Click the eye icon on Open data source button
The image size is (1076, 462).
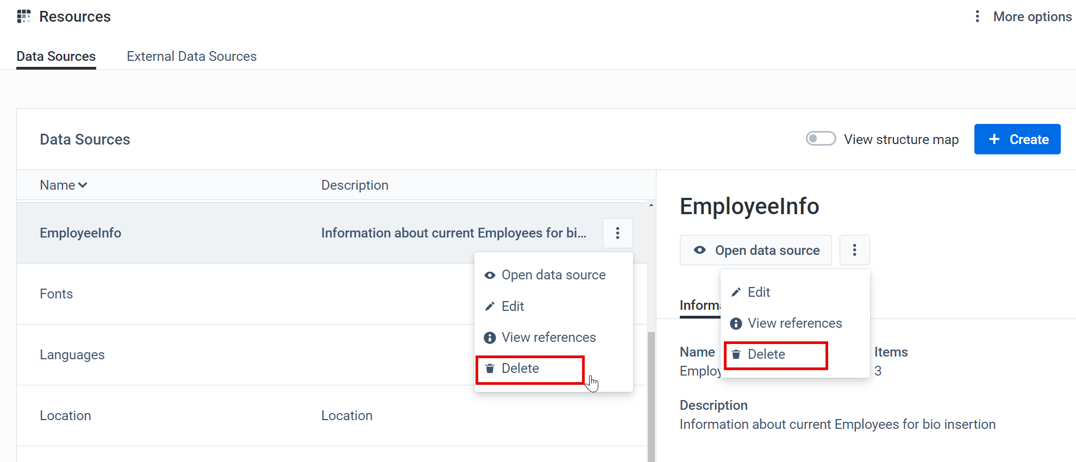tap(700, 250)
